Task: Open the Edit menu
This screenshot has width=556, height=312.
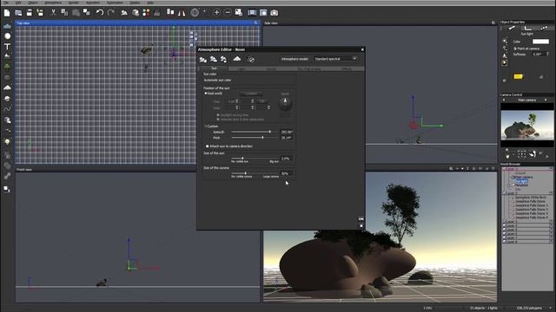Action: point(18,3)
